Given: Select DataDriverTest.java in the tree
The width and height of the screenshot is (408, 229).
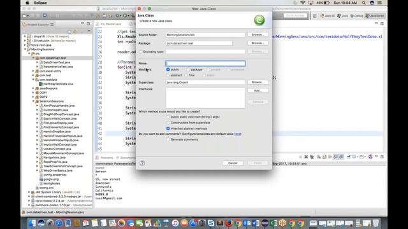Looking at the screenshot, I should click(57, 62).
